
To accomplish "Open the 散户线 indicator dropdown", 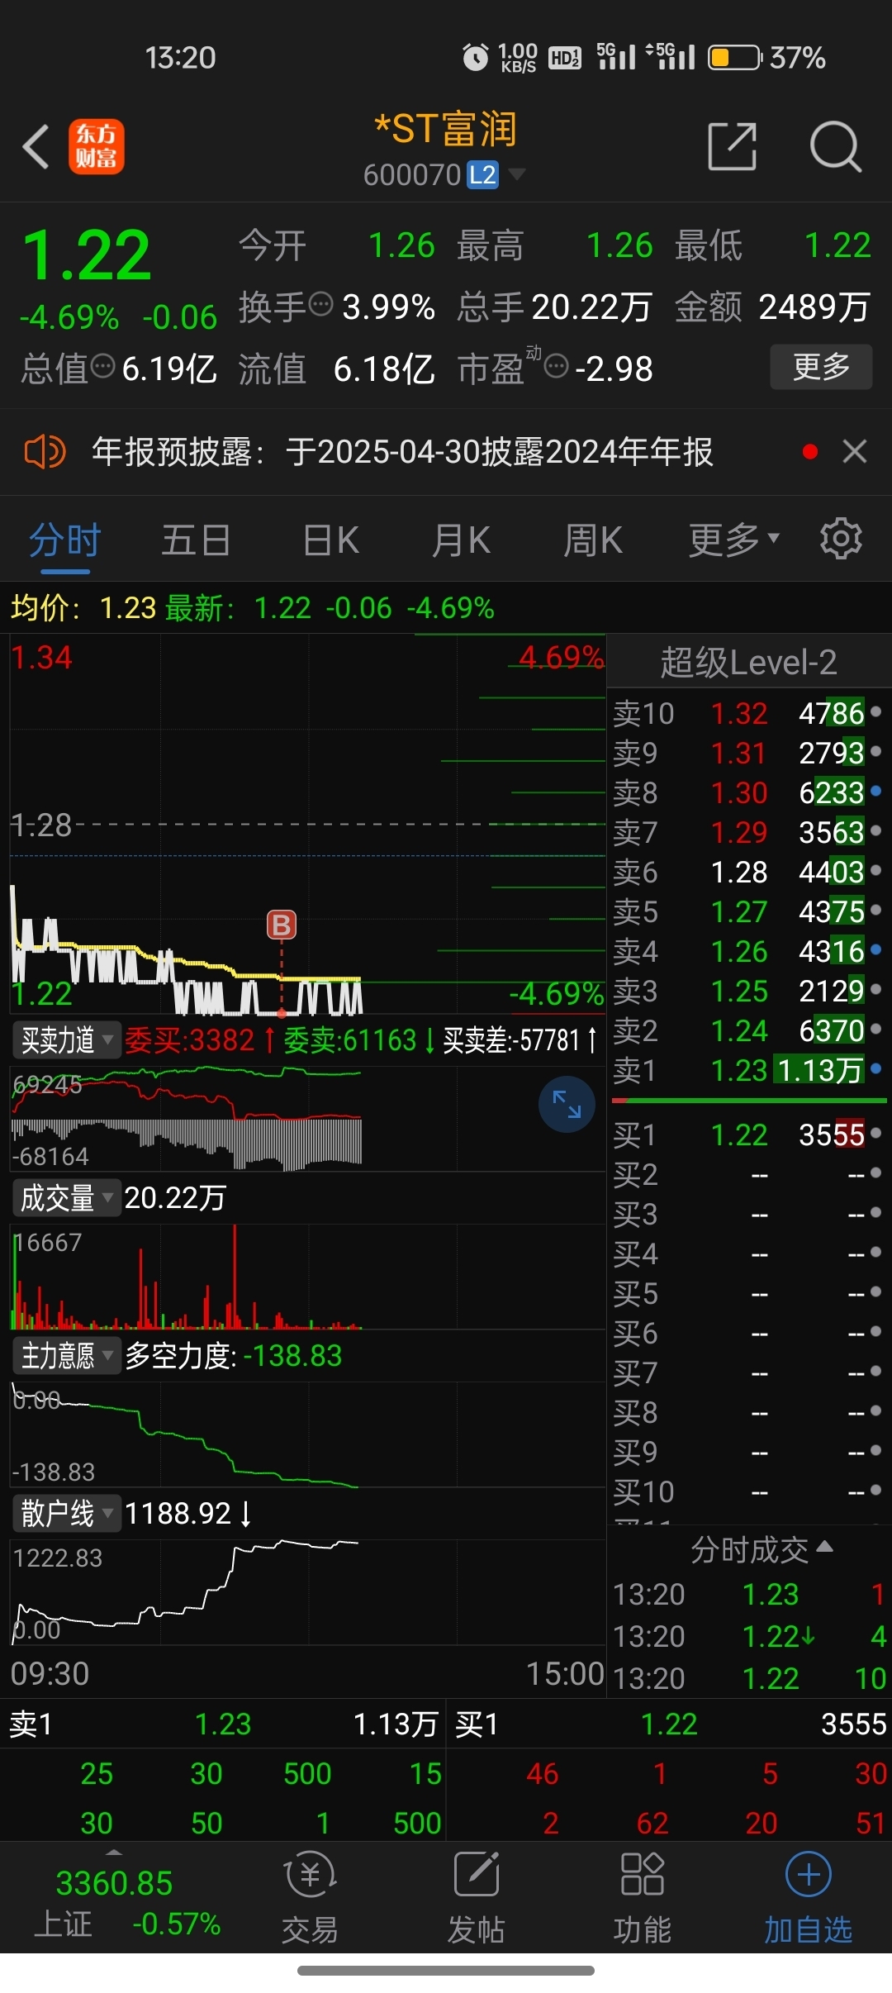I will pos(67,1513).
